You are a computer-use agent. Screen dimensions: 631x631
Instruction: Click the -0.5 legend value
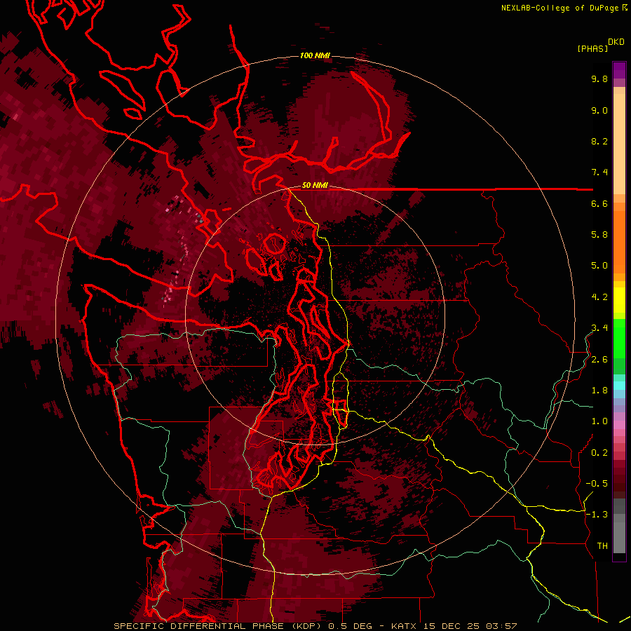(597, 484)
